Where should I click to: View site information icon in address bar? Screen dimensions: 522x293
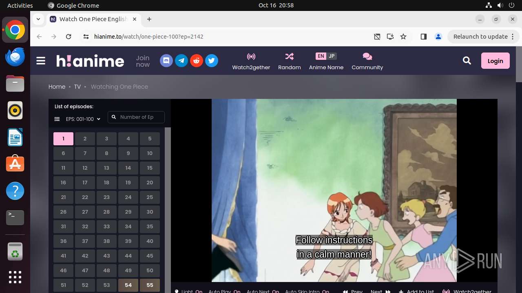point(86,37)
